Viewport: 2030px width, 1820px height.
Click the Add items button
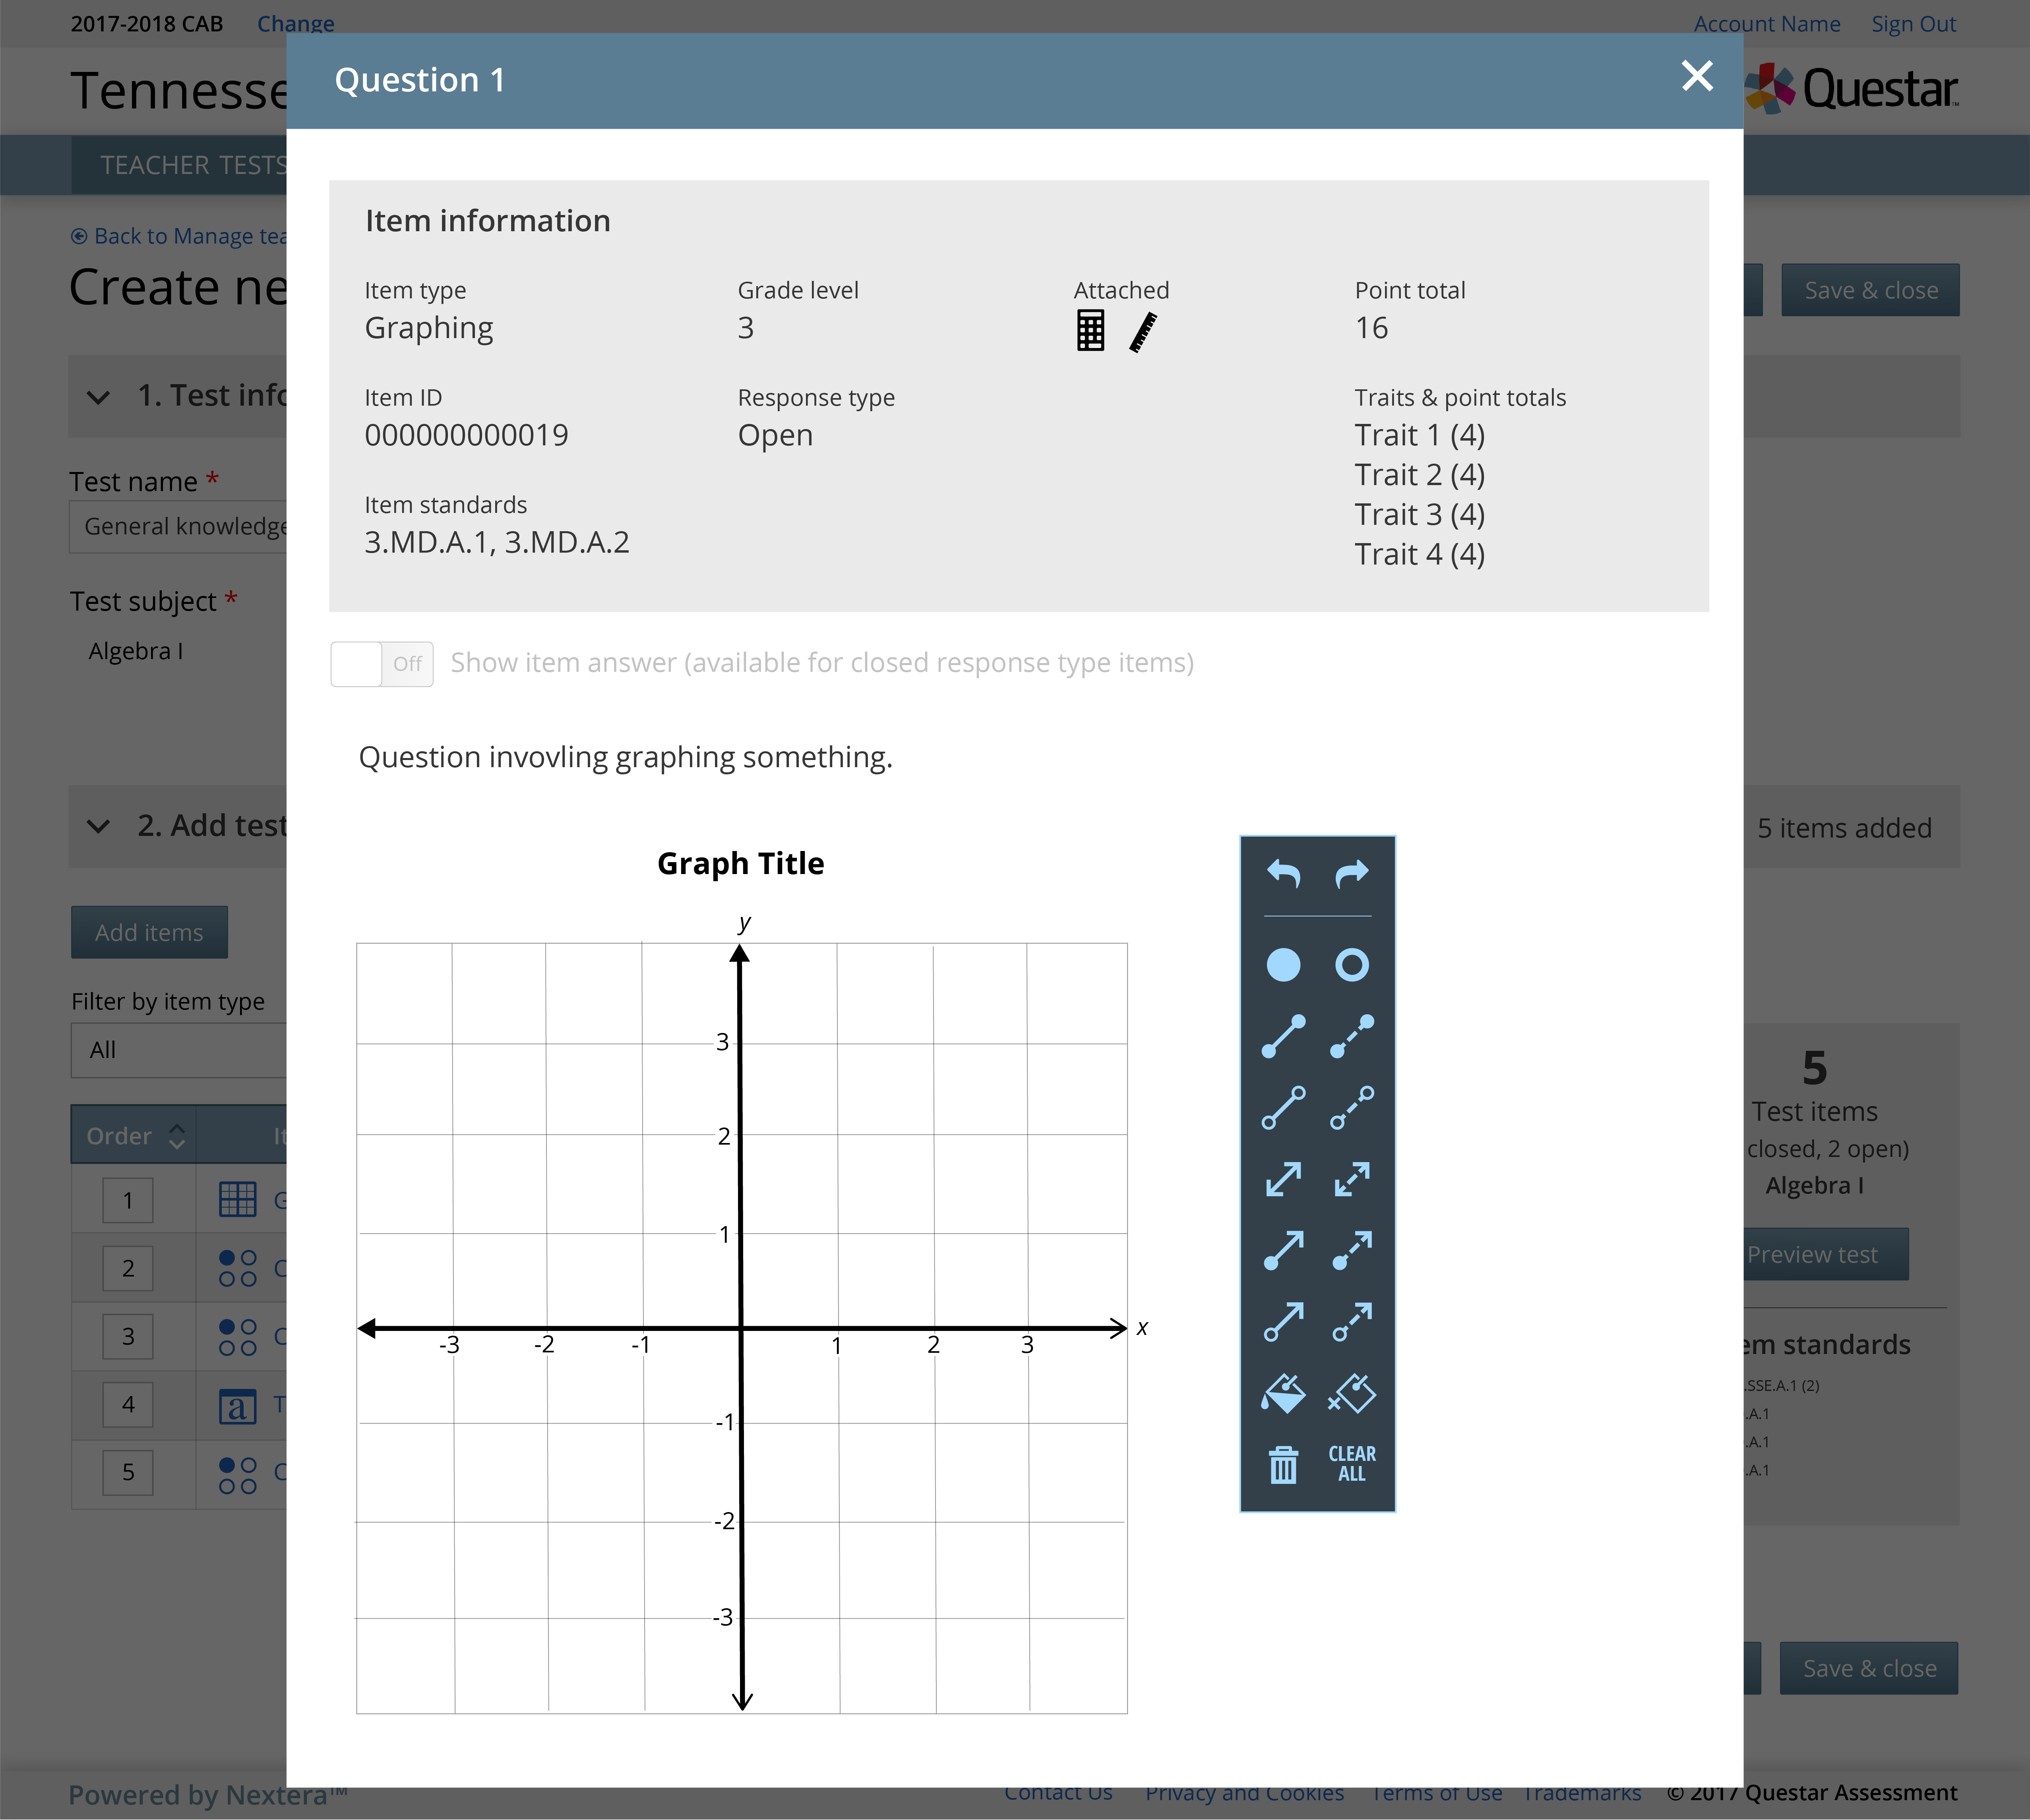pos(149,932)
